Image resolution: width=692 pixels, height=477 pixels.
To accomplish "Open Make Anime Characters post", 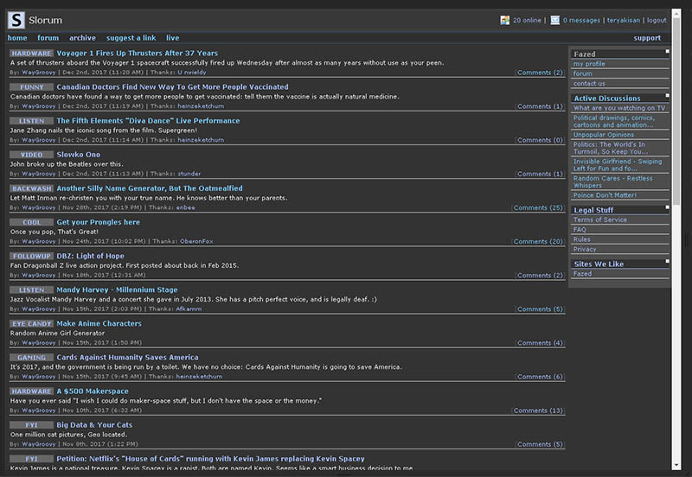I will (x=99, y=323).
